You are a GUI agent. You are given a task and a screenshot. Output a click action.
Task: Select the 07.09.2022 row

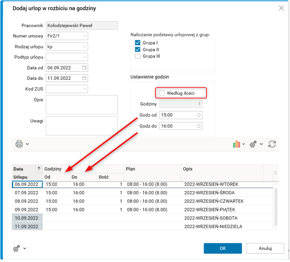tap(142, 193)
